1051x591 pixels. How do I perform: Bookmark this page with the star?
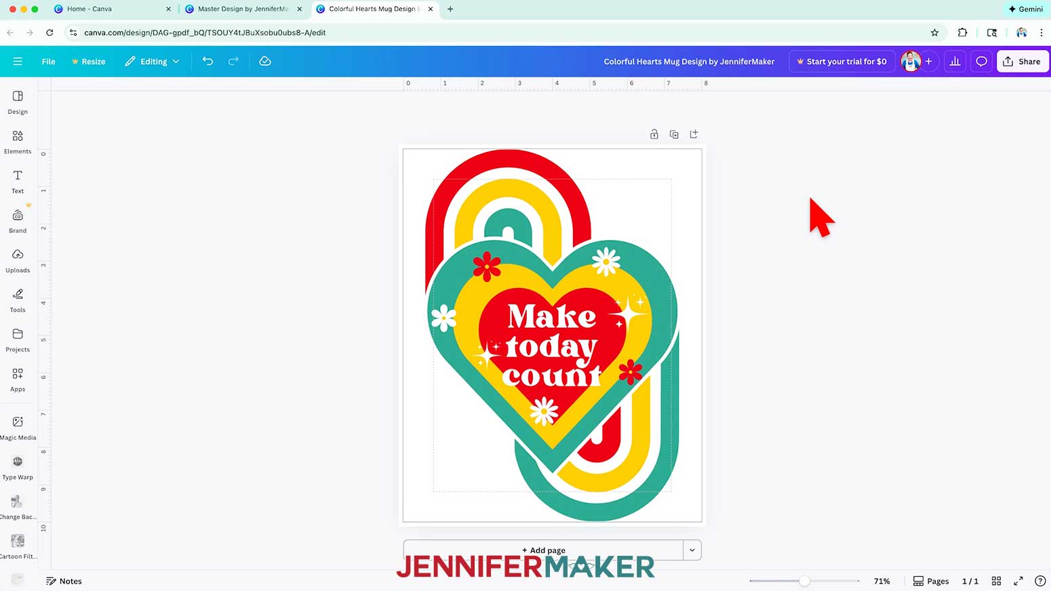[x=934, y=32]
